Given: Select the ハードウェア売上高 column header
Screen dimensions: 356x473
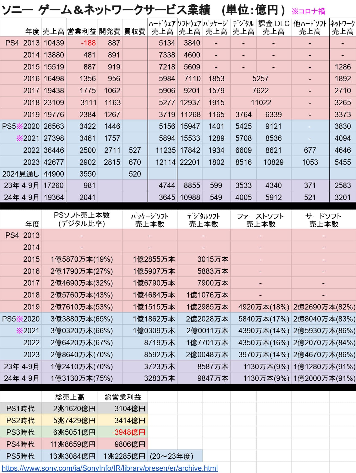Looking at the screenshot, I should coord(162,28).
